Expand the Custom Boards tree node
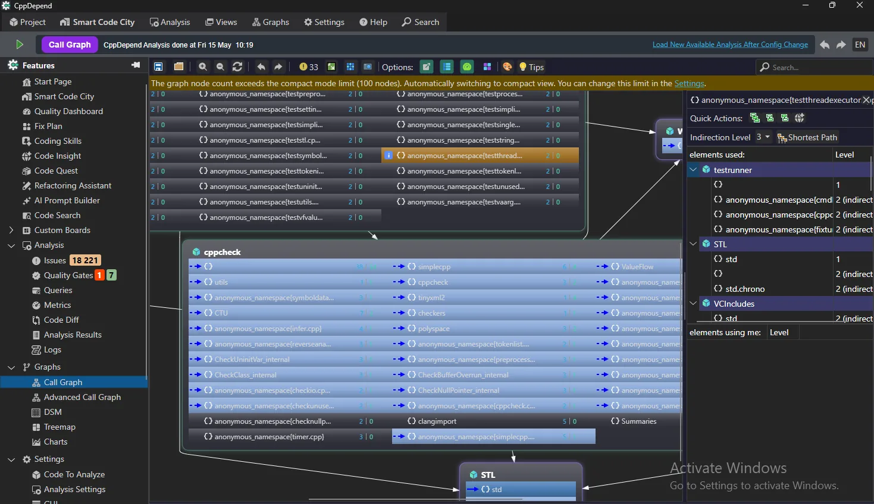The width and height of the screenshot is (874, 504). [x=11, y=230]
